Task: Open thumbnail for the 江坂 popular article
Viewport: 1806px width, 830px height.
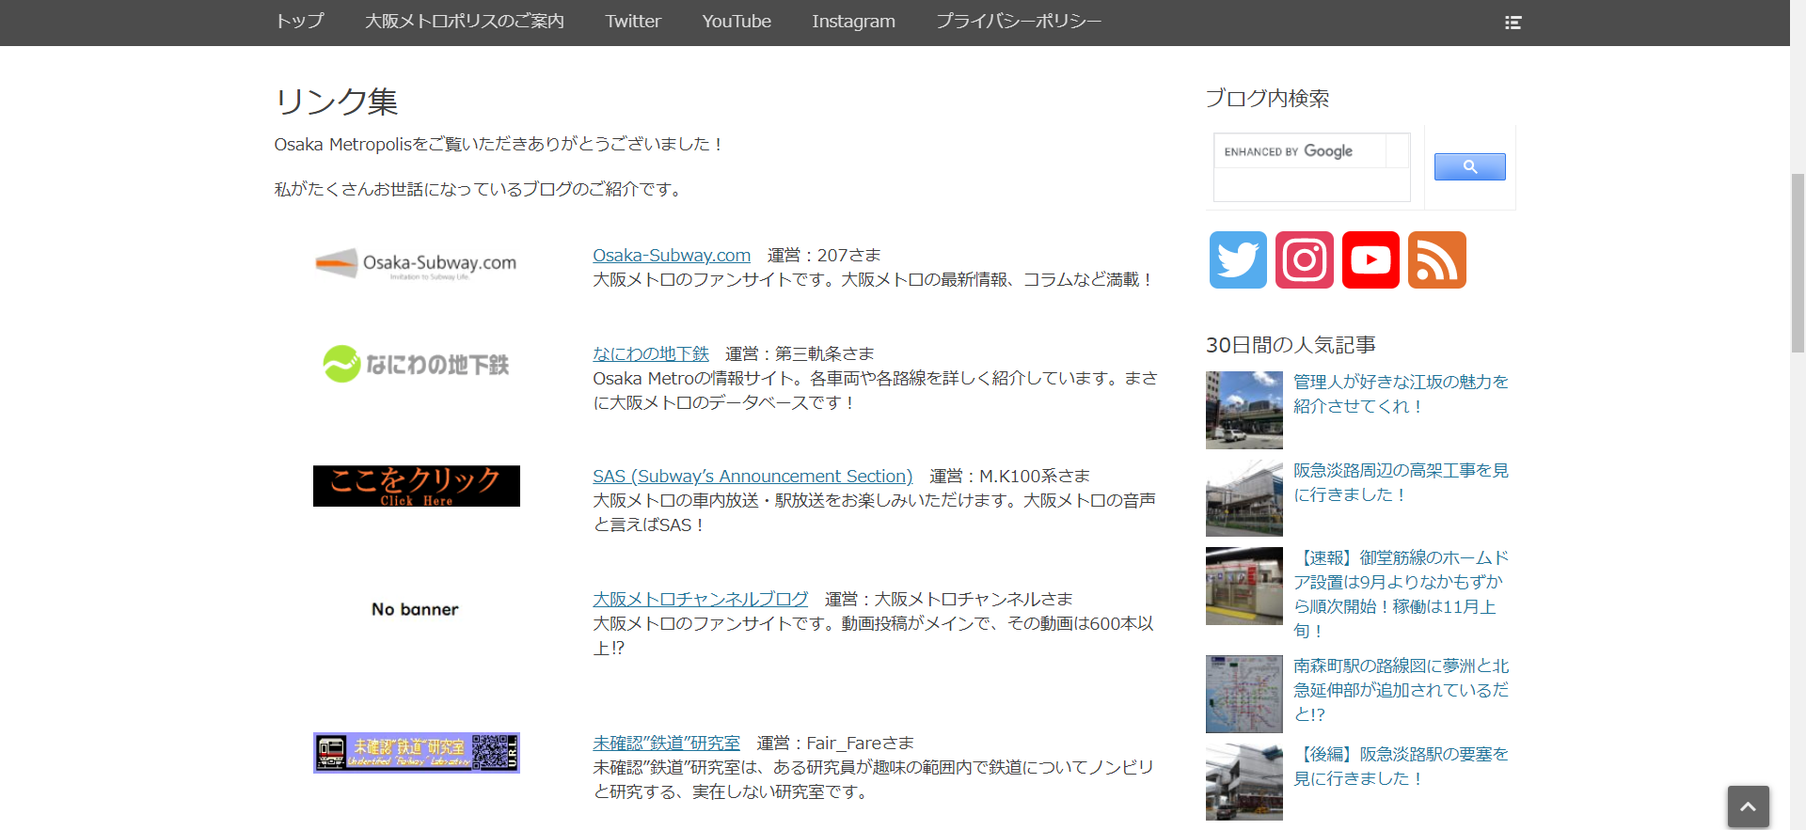Action: [1244, 410]
